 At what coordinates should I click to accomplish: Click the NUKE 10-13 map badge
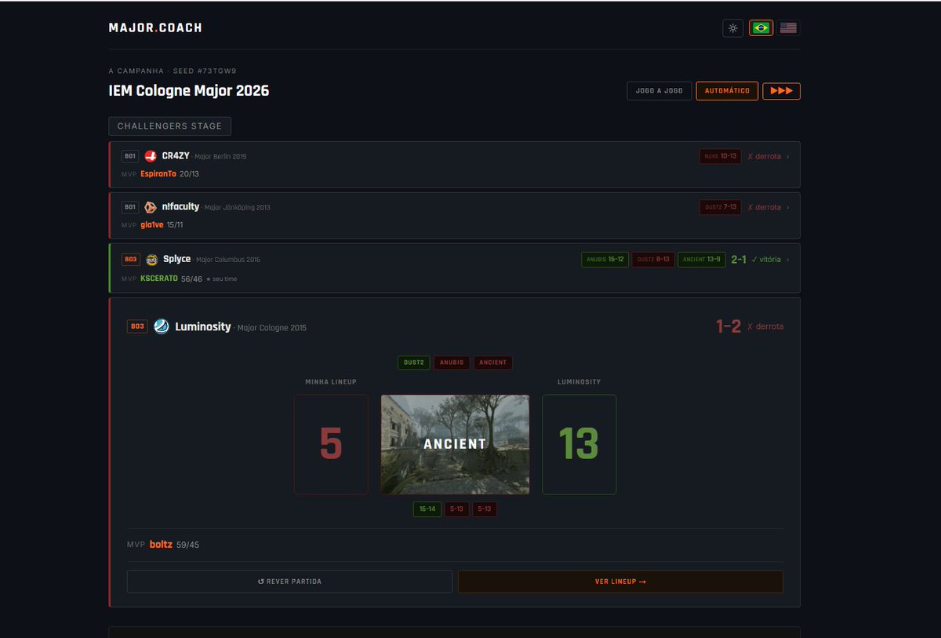[721, 156]
